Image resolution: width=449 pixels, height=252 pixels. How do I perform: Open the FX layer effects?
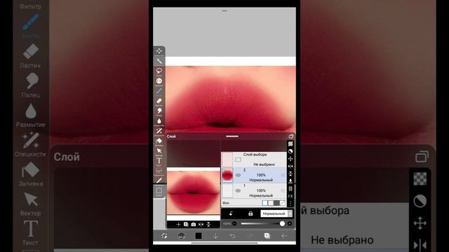(x=290, y=196)
